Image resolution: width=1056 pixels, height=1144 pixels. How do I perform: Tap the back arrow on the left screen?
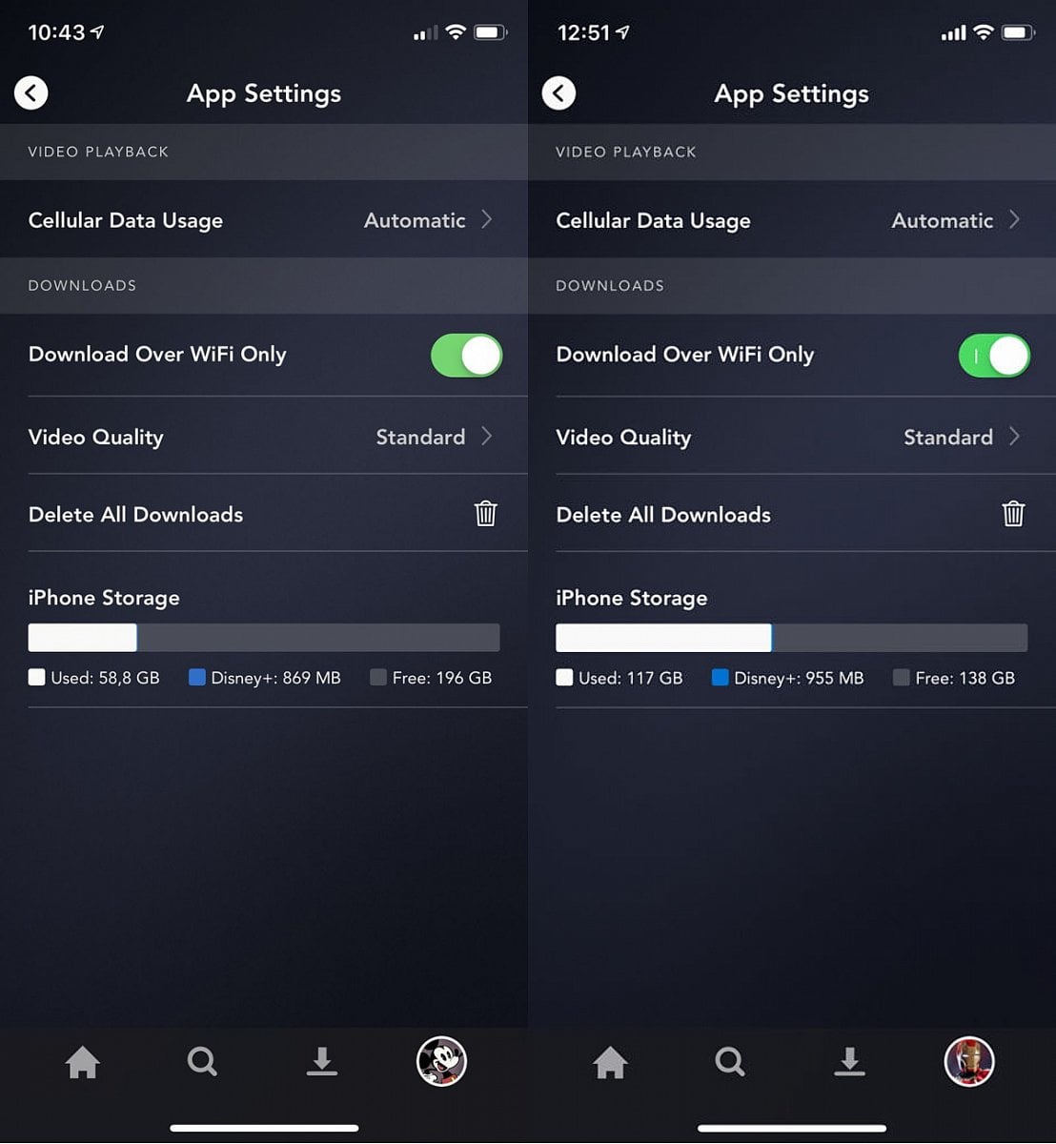tap(31, 92)
